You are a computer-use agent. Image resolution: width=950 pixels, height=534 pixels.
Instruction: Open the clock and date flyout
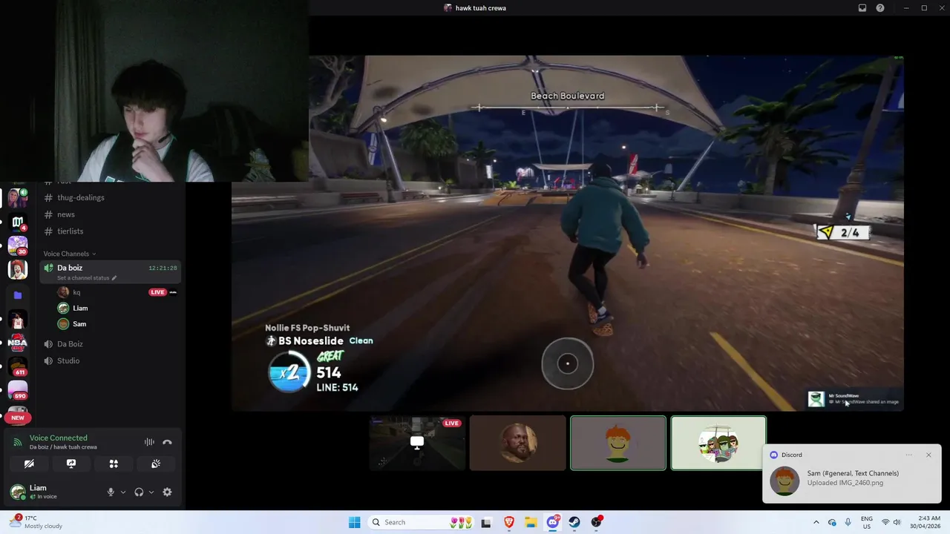(x=927, y=522)
